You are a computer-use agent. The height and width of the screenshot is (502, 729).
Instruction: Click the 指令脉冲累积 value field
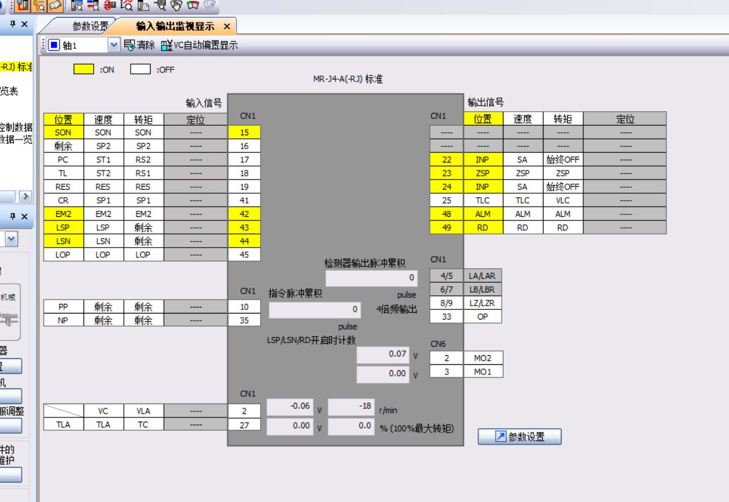(x=314, y=310)
